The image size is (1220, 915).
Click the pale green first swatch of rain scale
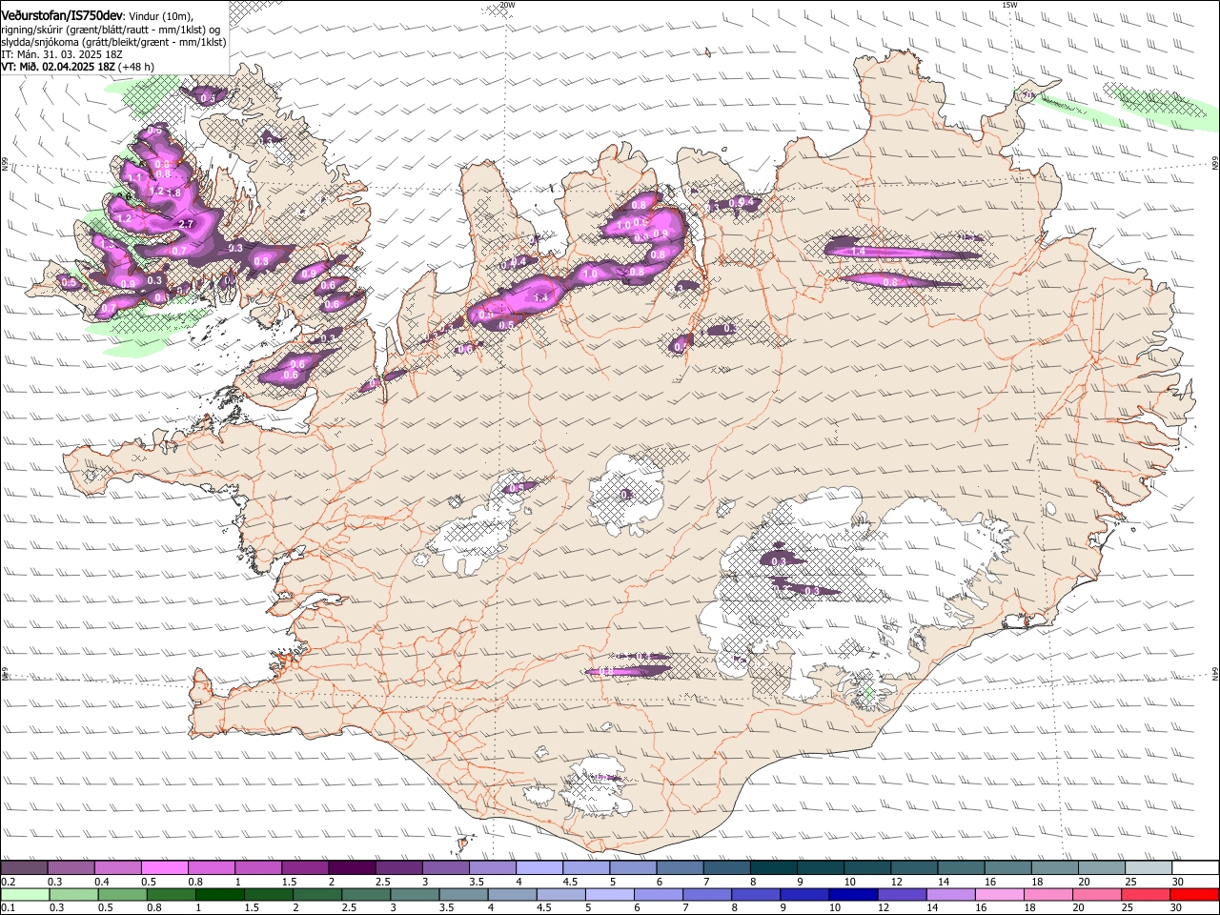(25, 894)
